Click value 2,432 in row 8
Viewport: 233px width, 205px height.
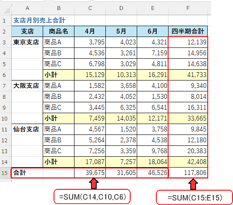point(90,97)
